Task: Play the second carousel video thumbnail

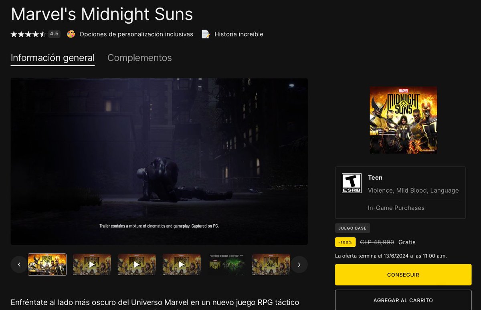Action: tap(92, 264)
